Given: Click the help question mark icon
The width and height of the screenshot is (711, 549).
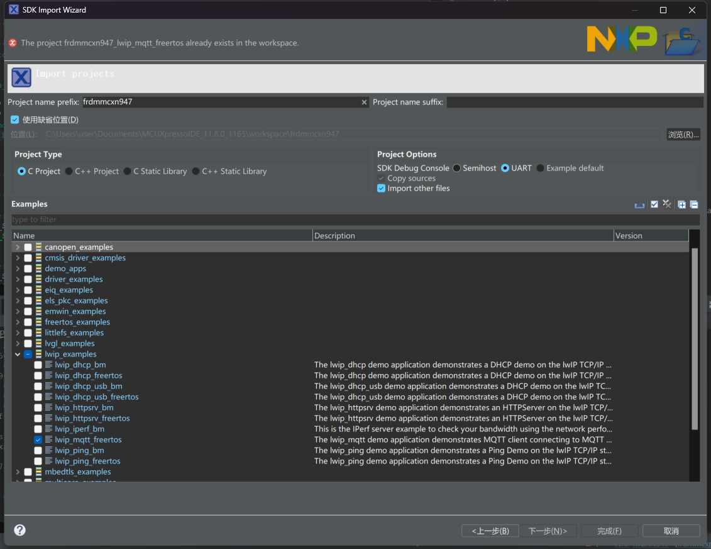Looking at the screenshot, I should pyautogui.click(x=19, y=530).
